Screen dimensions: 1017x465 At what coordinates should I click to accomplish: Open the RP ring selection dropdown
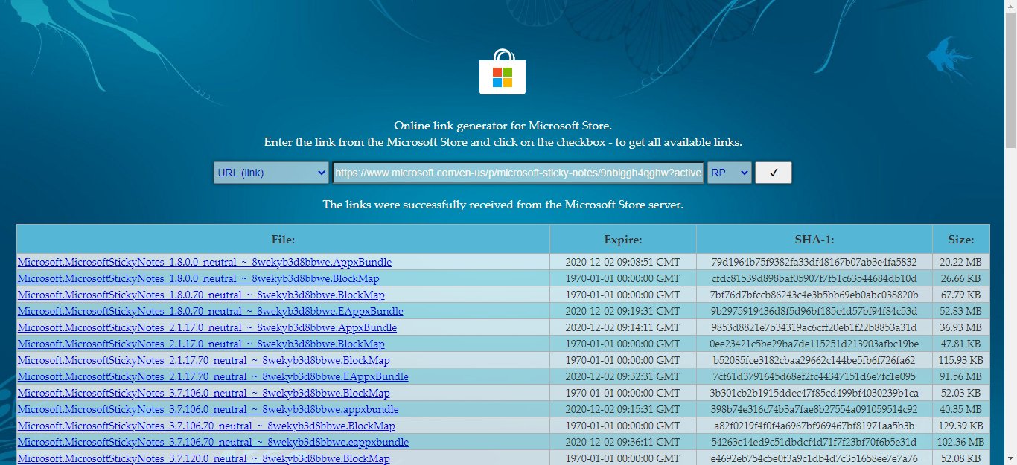click(730, 173)
